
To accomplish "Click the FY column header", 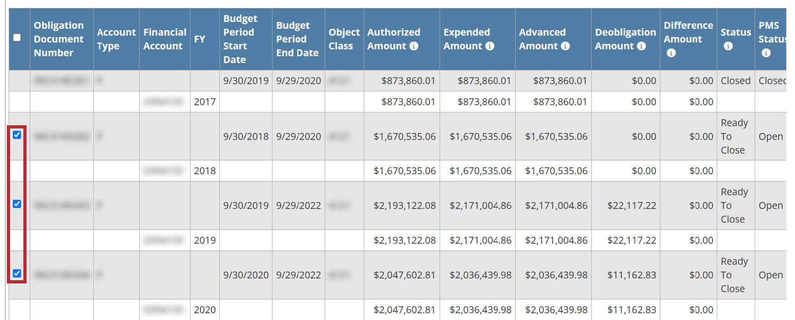I will coord(200,39).
